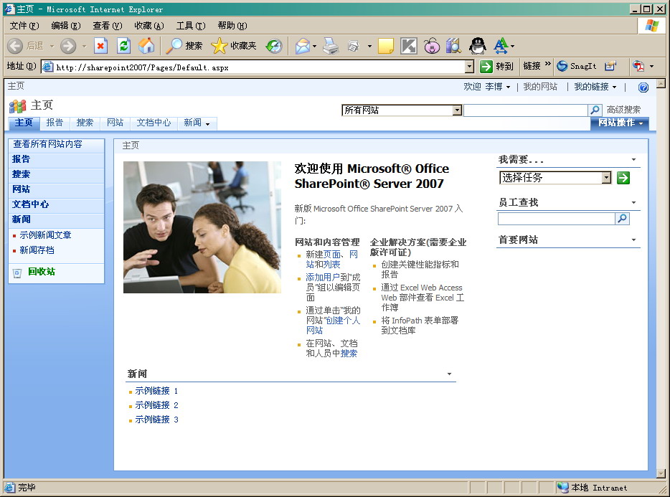Open the 示例新闻文章 sidebar link
670x497 pixels.
point(45,235)
